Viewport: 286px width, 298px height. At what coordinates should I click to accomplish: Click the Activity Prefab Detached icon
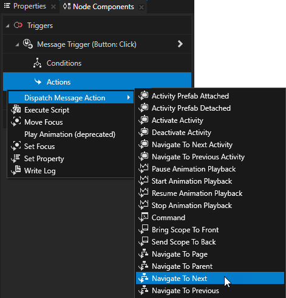(x=143, y=108)
